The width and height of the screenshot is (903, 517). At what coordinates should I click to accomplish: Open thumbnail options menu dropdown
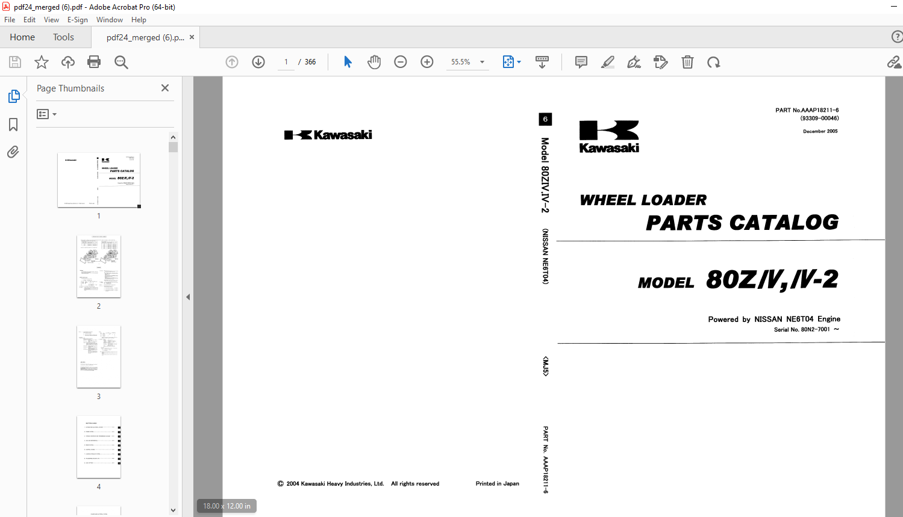point(46,114)
